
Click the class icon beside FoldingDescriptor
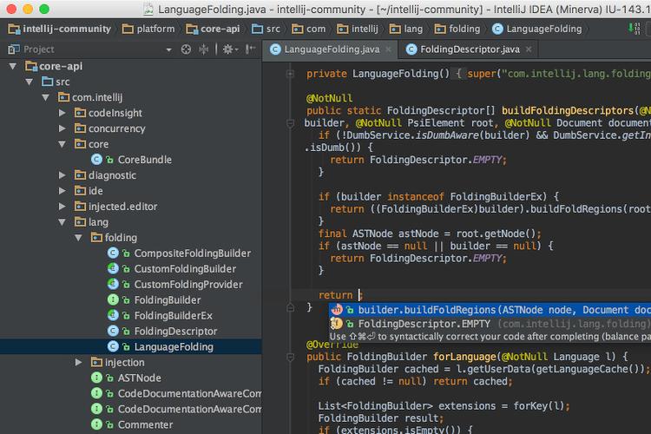(113, 331)
